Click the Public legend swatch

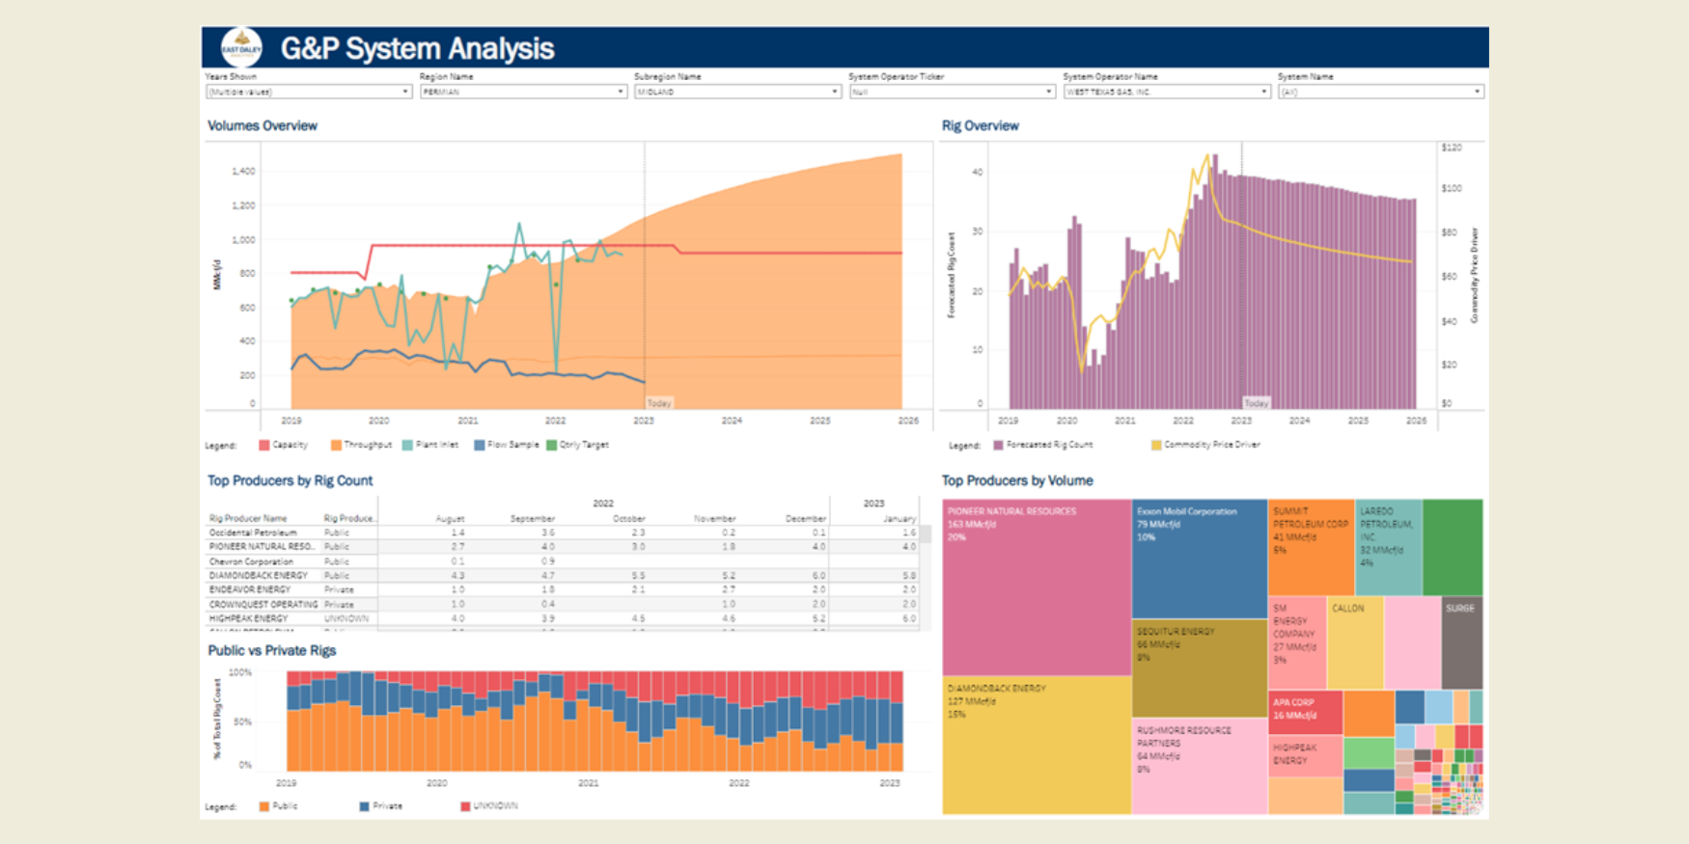(x=263, y=806)
